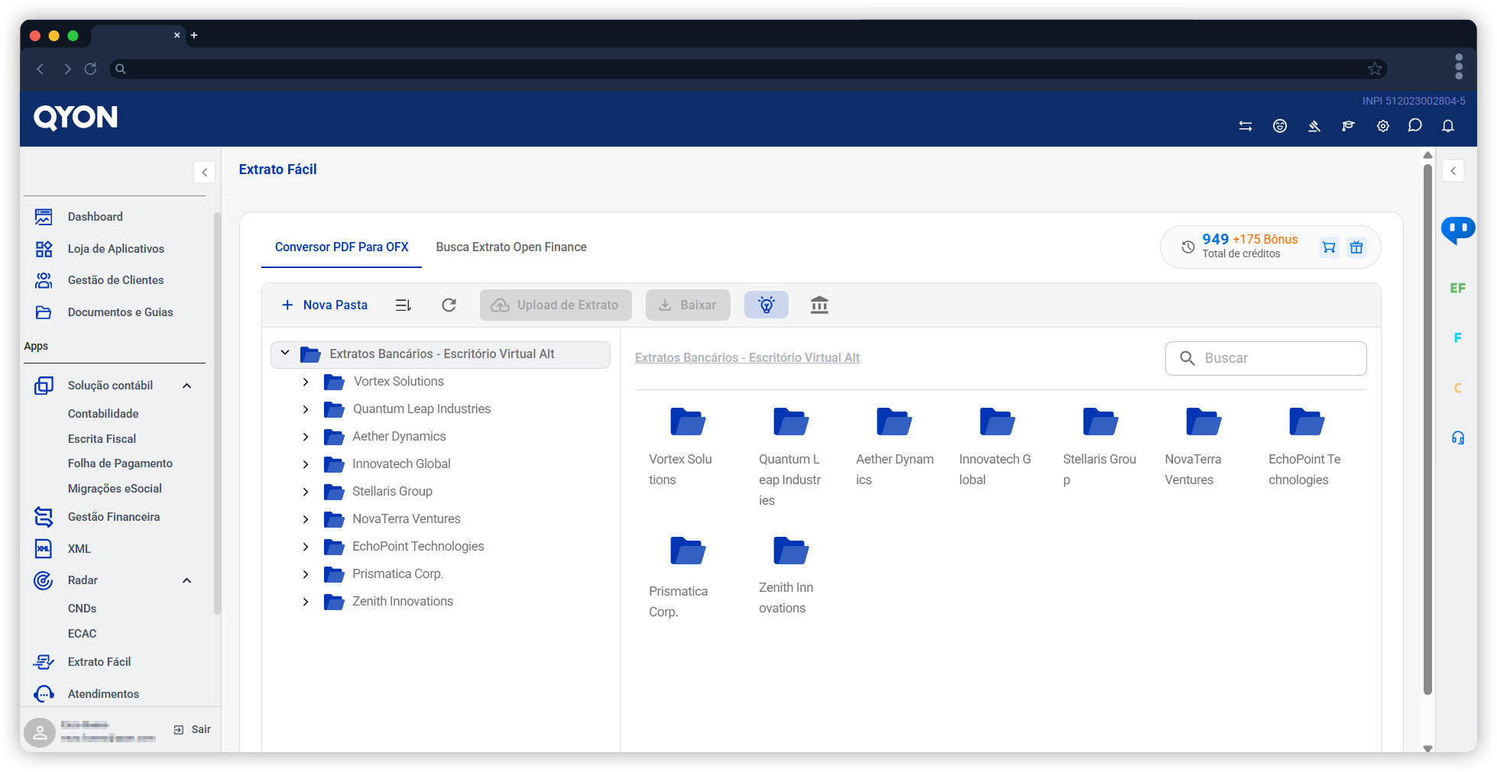
Task: Click the bank institution icon in toolbar
Action: pyautogui.click(x=819, y=305)
